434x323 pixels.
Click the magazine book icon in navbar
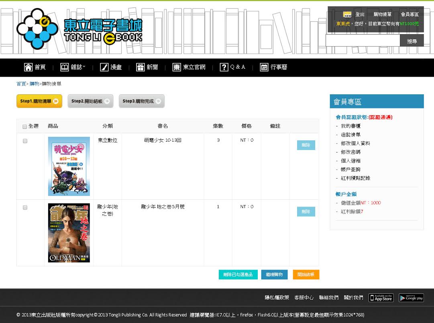click(x=64, y=67)
